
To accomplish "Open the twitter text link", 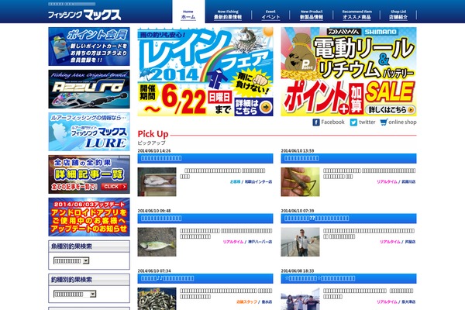I will click(x=367, y=122).
